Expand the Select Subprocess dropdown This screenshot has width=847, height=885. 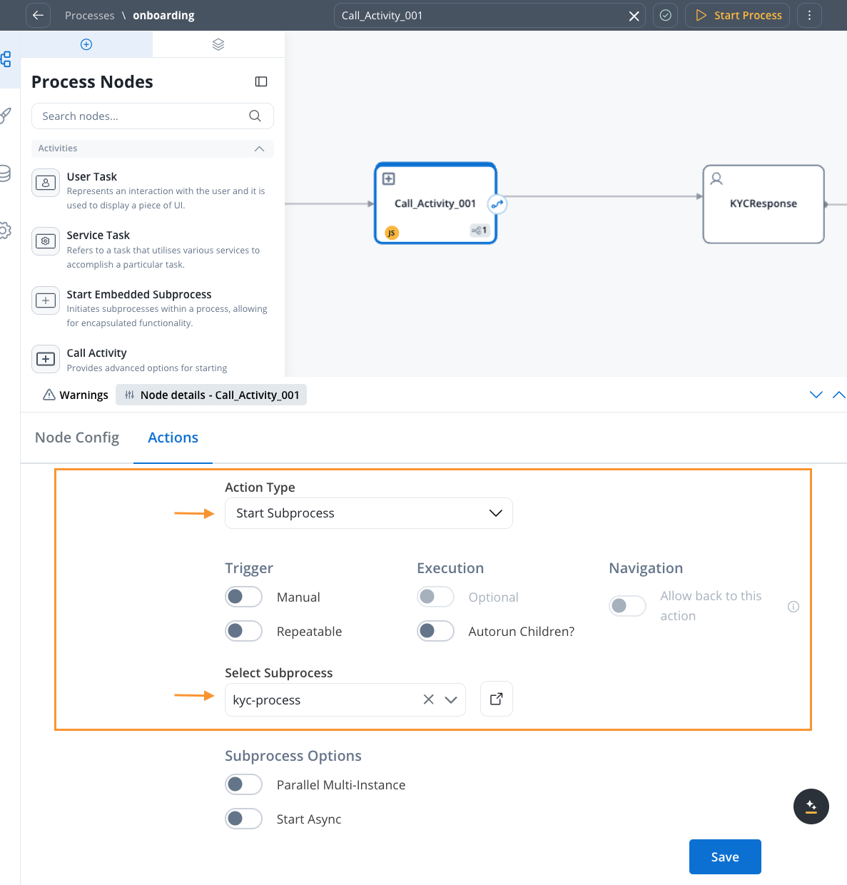click(451, 699)
